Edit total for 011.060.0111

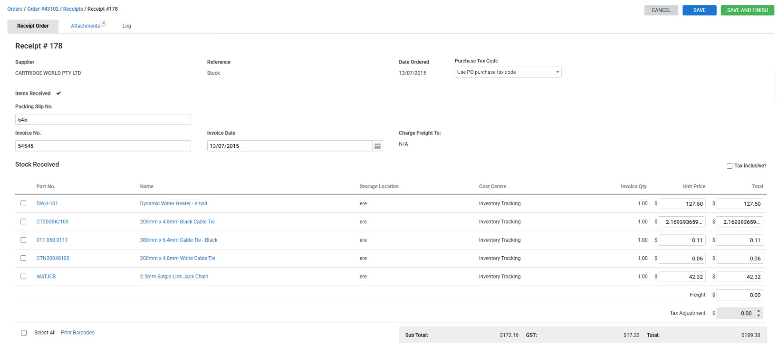[x=740, y=240]
